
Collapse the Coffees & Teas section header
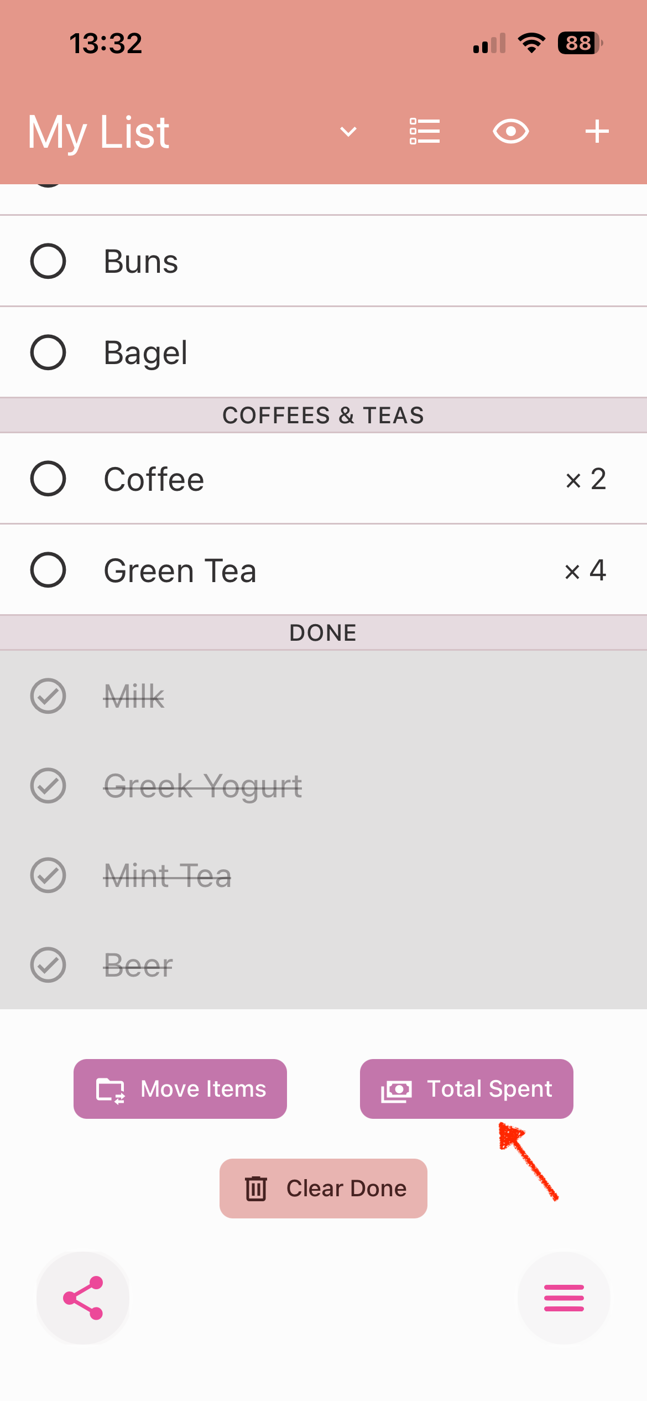(x=323, y=416)
